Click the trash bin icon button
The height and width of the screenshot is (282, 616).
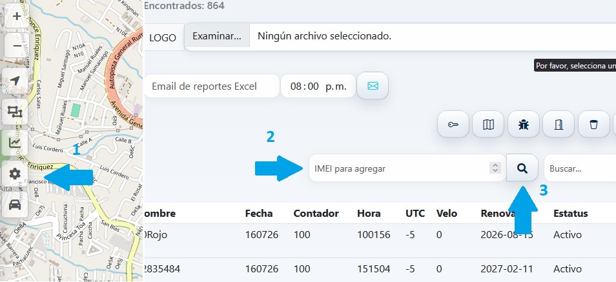593,125
